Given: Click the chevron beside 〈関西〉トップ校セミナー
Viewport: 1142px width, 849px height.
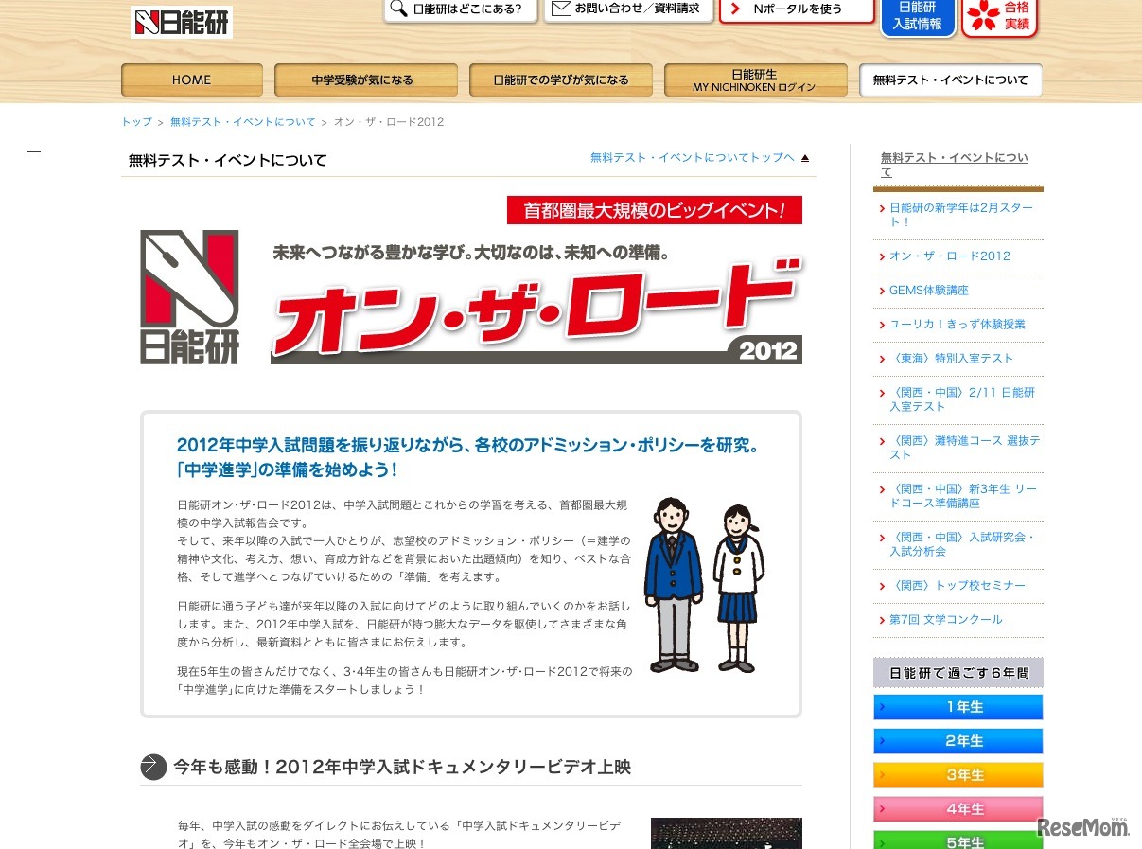Looking at the screenshot, I should coord(882,585).
